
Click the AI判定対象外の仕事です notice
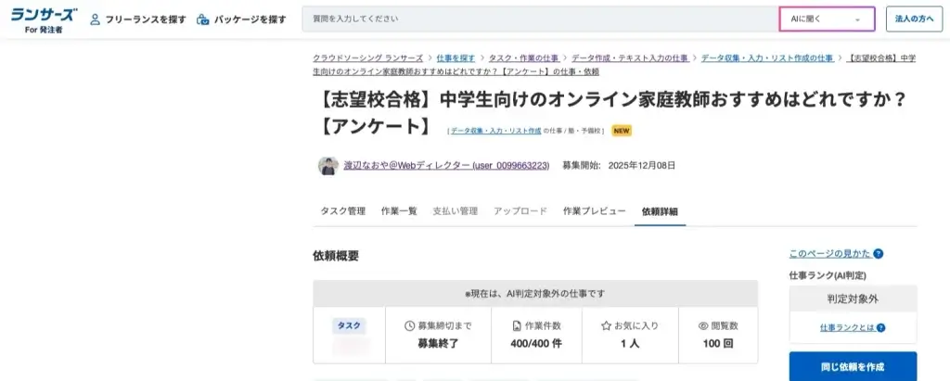click(x=535, y=294)
